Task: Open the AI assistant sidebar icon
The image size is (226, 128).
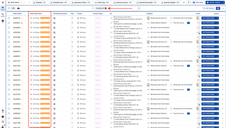Action: click(x=3, y=21)
